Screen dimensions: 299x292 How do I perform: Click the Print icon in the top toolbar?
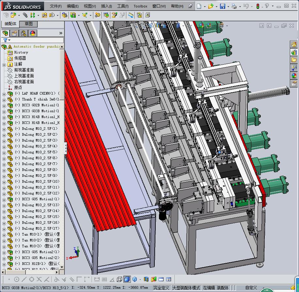(x=234, y=6)
